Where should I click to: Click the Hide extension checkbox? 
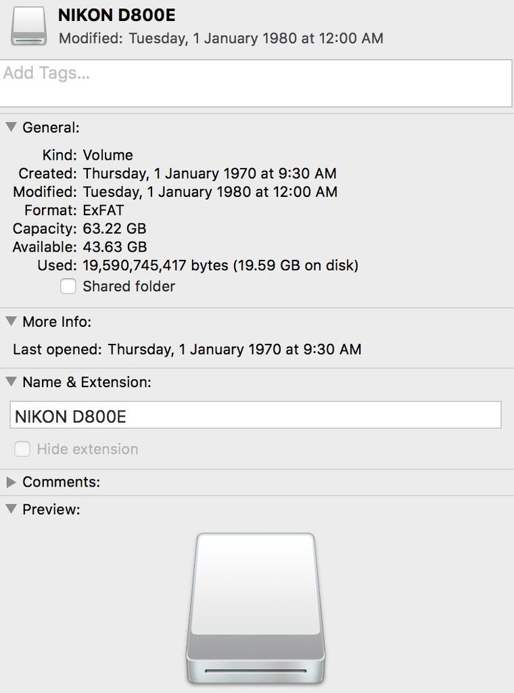click(22, 449)
